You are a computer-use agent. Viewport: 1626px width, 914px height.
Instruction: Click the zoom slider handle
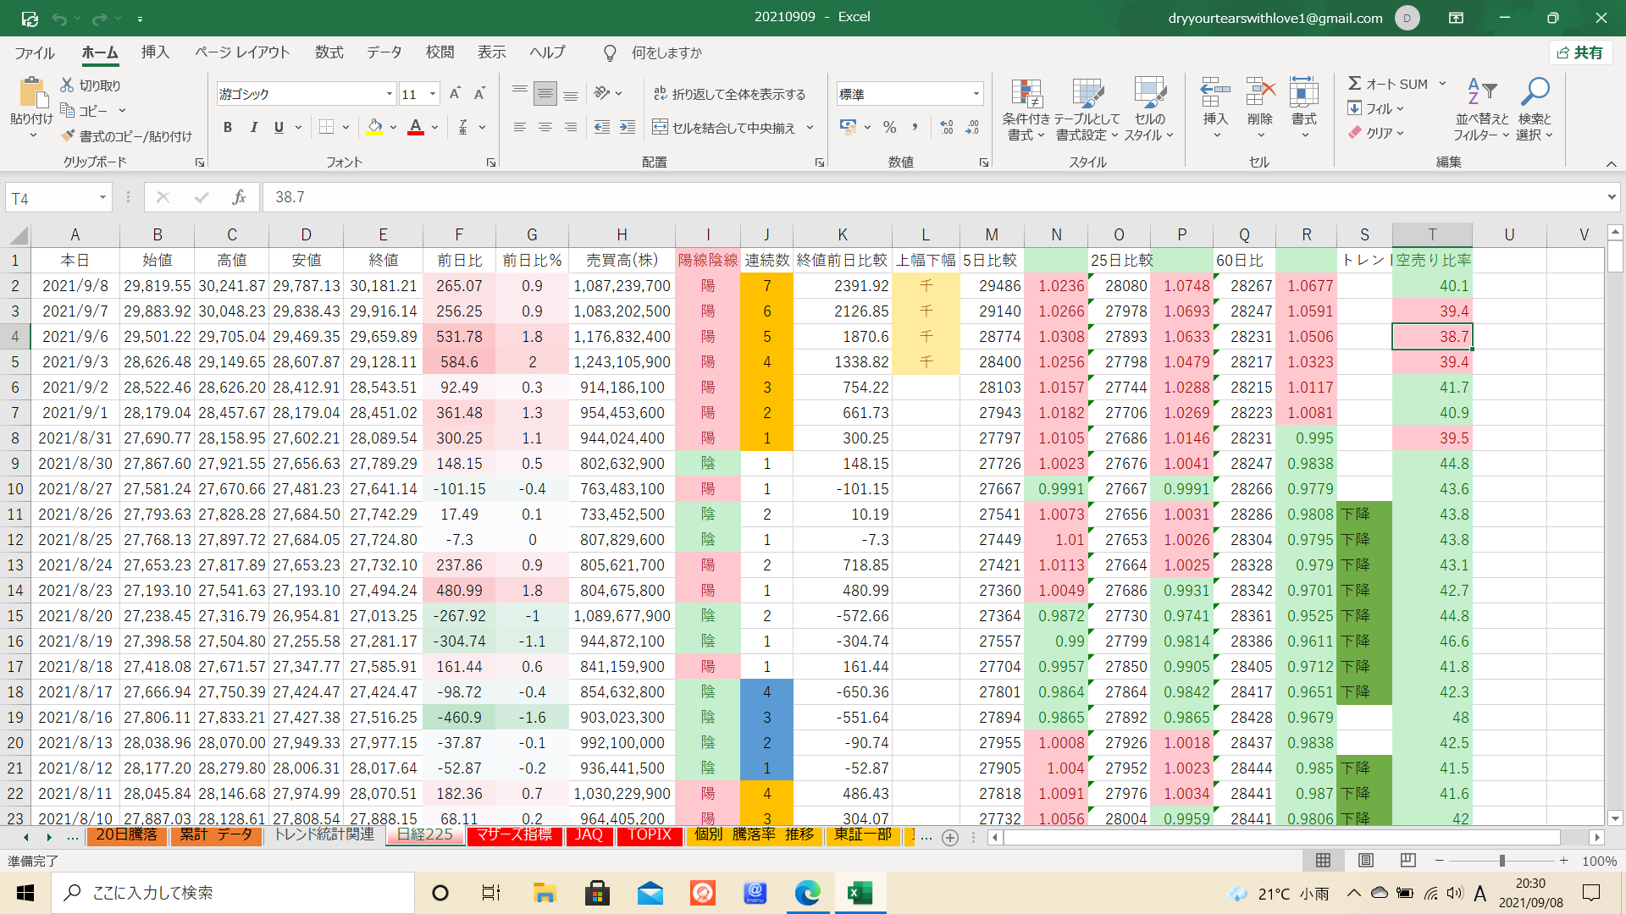tap(1502, 861)
